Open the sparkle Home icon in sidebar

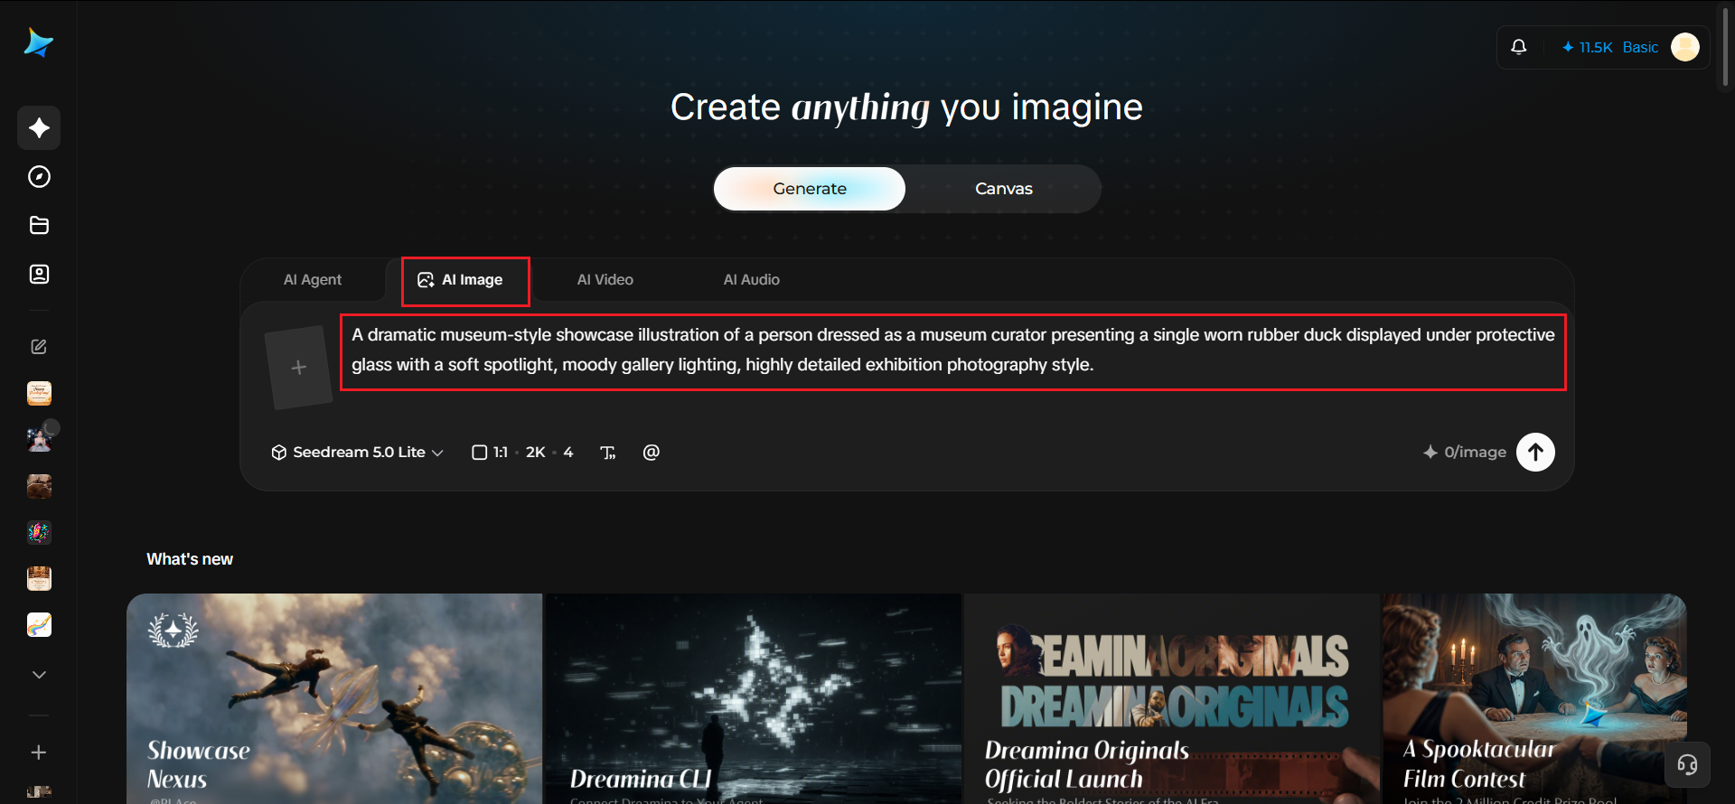(39, 128)
